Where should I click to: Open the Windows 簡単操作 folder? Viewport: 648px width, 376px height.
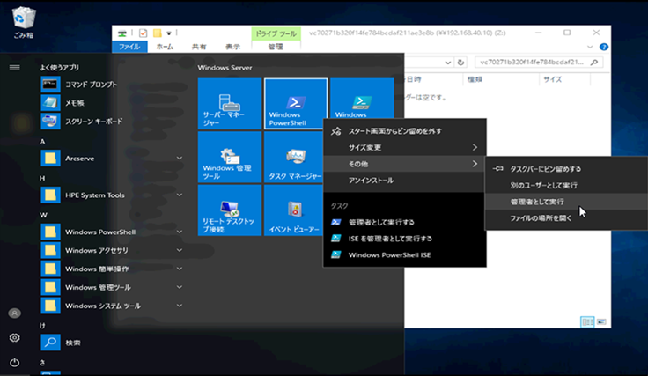pyautogui.click(x=112, y=269)
